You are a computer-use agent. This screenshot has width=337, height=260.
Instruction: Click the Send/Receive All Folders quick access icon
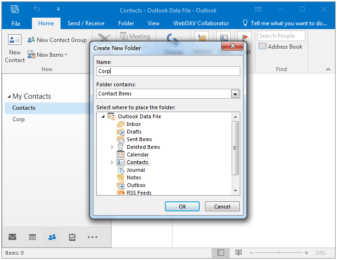pyautogui.click(x=15, y=9)
